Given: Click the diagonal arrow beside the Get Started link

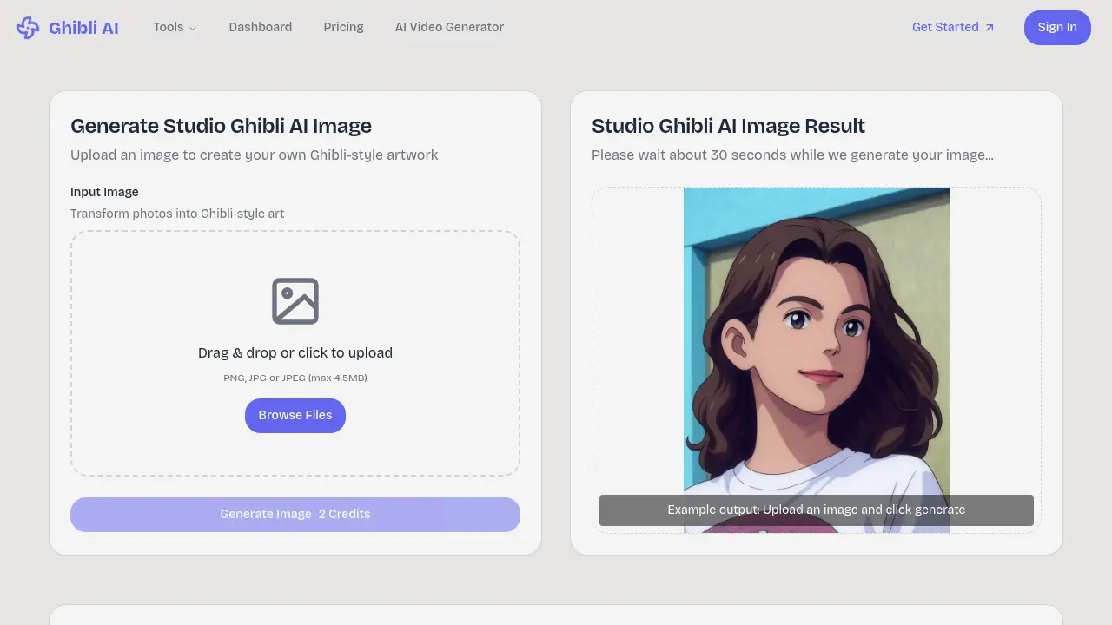Looking at the screenshot, I should click(x=990, y=27).
